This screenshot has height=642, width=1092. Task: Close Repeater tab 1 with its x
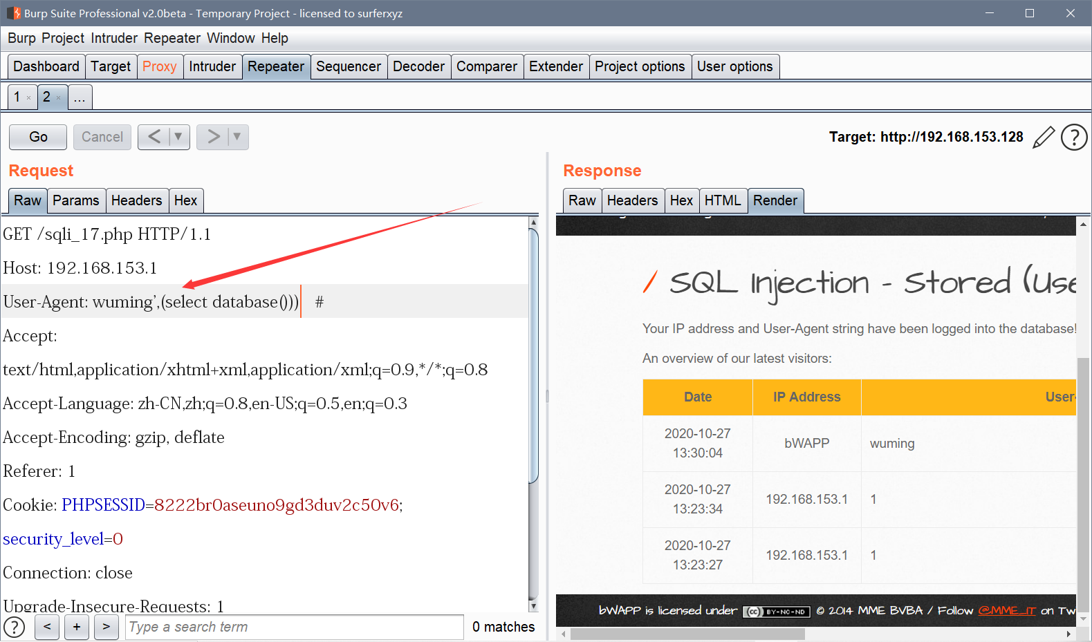(x=28, y=98)
